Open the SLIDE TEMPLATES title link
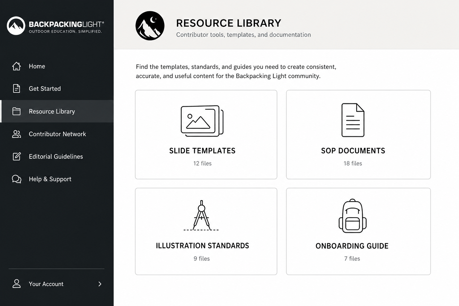 pyautogui.click(x=202, y=151)
